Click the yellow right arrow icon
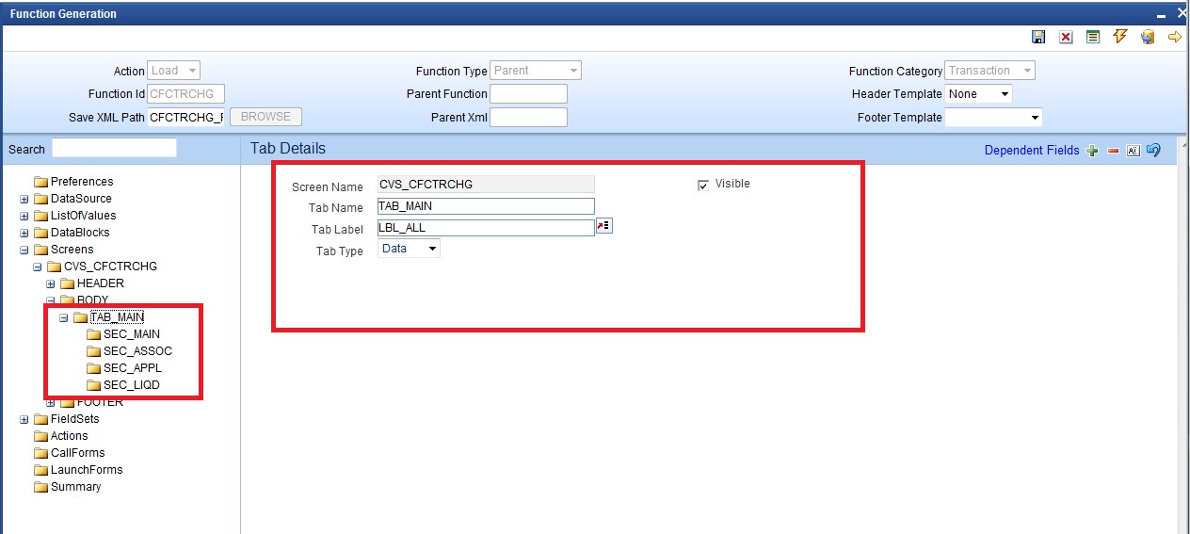 (x=1175, y=37)
